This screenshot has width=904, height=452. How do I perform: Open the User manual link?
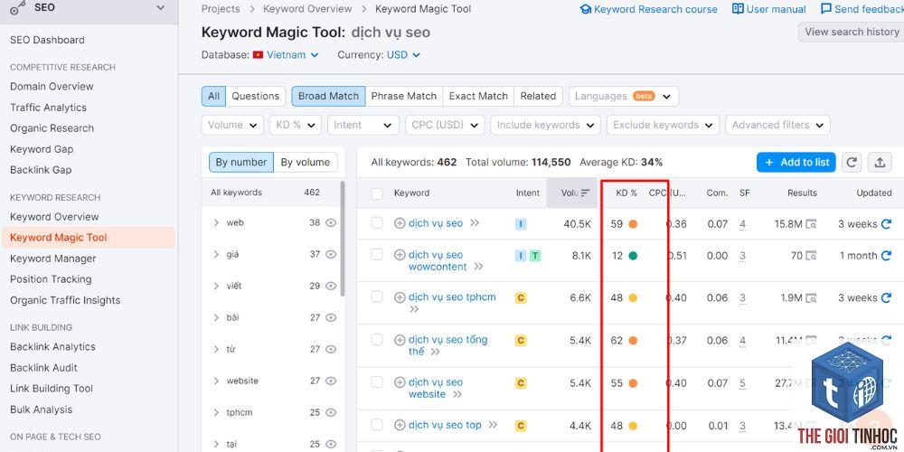click(x=769, y=9)
